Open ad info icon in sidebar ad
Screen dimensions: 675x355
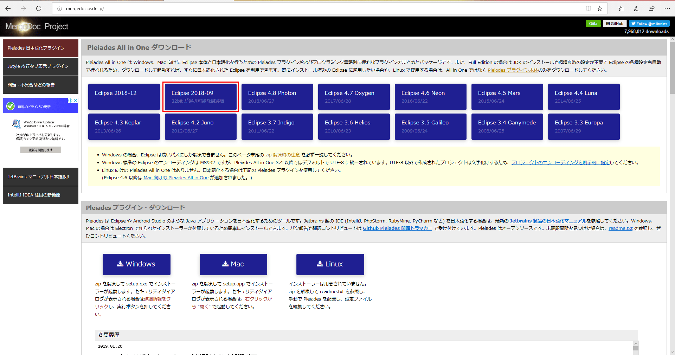(70, 101)
